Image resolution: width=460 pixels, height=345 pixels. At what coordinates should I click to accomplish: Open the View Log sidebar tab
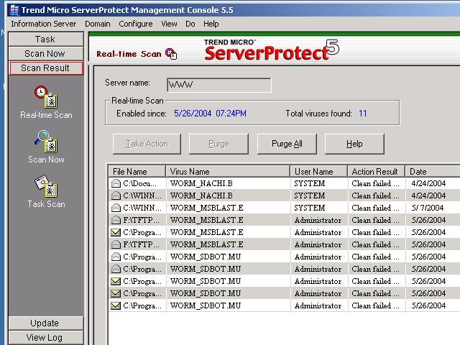(x=46, y=338)
